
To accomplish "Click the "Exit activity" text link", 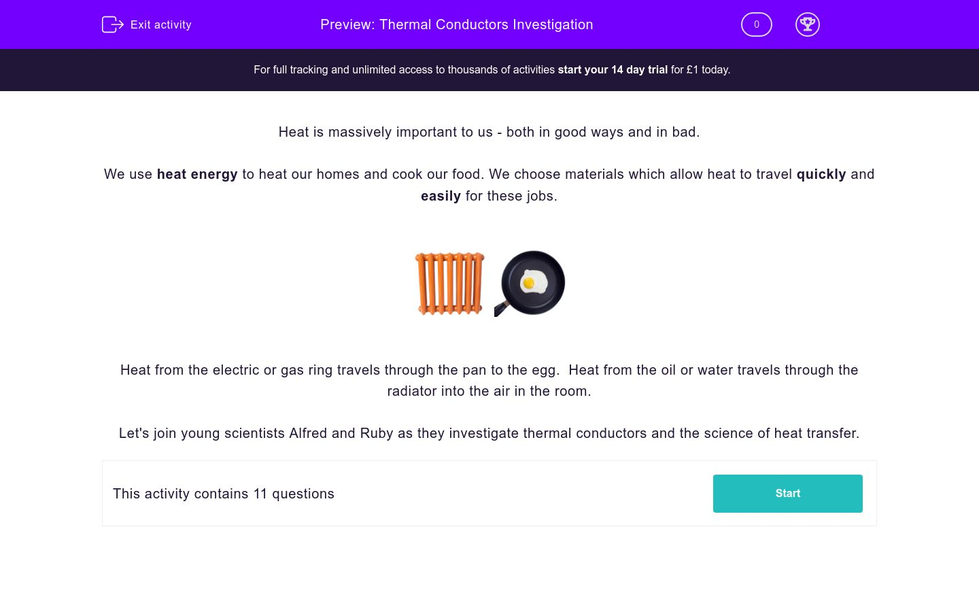I will [160, 24].
